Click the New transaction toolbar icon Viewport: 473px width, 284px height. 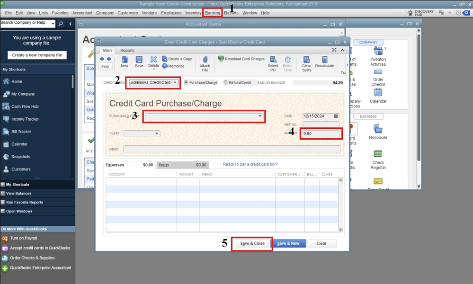[x=124, y=60]
